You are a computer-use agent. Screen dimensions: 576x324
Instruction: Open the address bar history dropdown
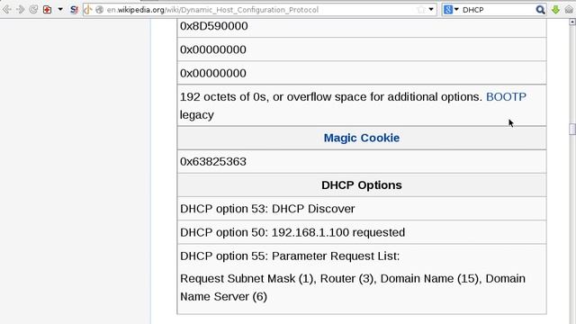[431, 10]
